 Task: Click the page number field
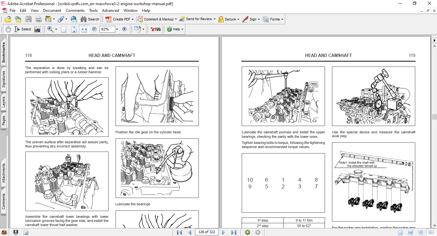tap(206, 232)
